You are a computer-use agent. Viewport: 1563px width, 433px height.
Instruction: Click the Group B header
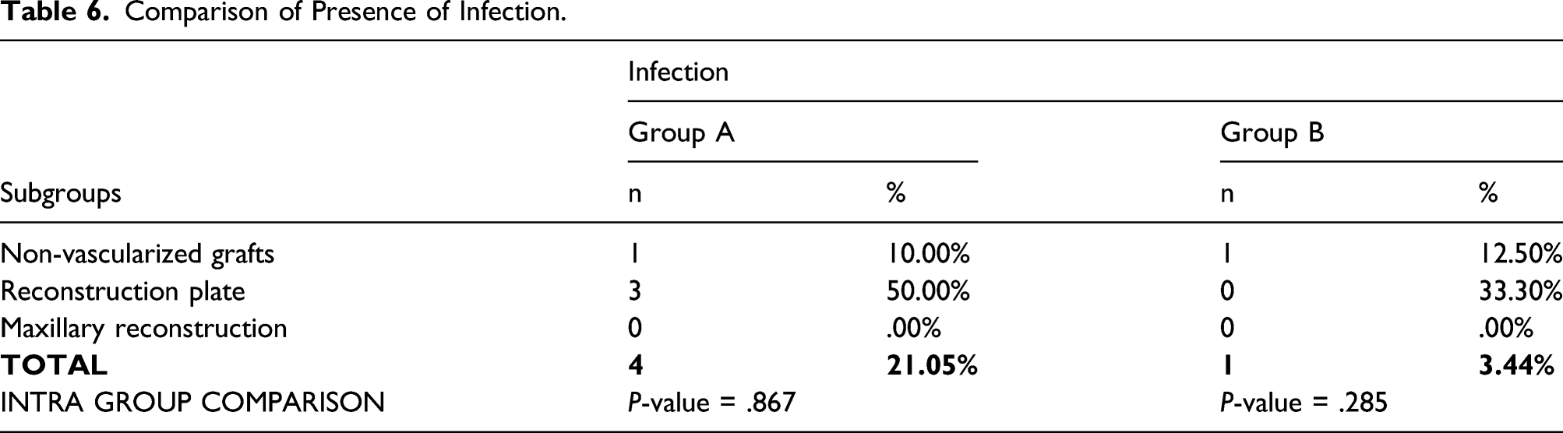click(1272, 133)
